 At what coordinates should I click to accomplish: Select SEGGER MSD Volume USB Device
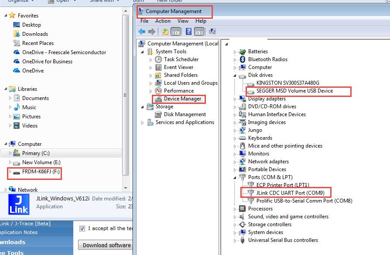294,91
